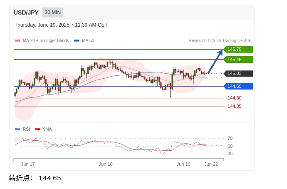Click the Jun 18 date axis label
This screenshot has height=189, width=287.
[106, 164]
